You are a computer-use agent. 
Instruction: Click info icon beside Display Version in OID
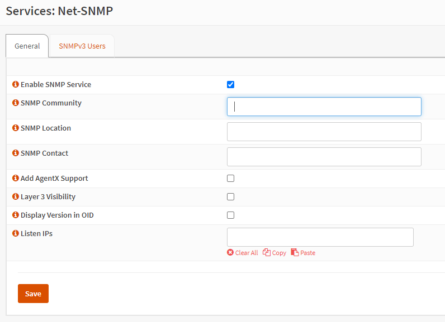pyautogui.click(x=15, y=215)
